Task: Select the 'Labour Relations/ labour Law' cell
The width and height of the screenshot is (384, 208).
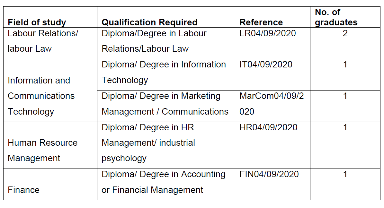Action: (x=43, y=41)
